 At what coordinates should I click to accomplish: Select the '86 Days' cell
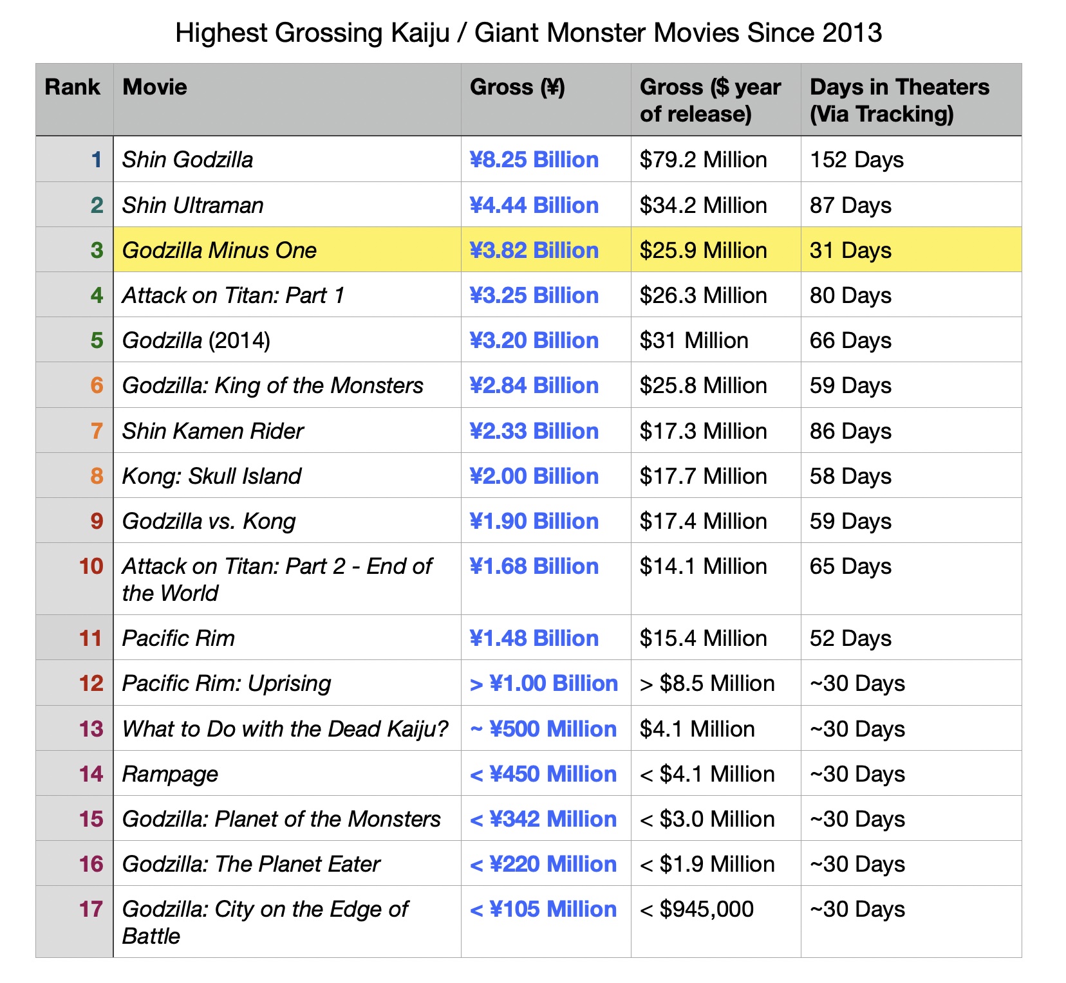point(912,430)
